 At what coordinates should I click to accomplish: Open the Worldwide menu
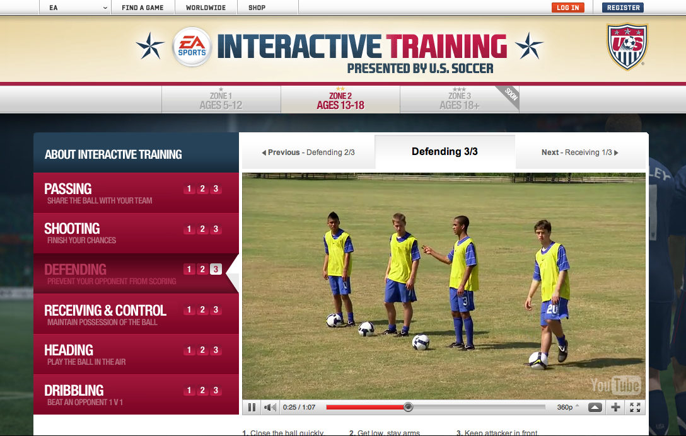click(206, 8)
